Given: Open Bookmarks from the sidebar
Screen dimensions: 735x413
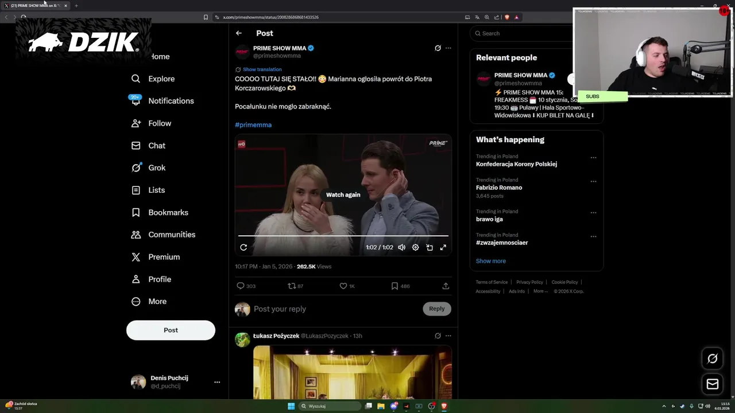Looking at the screenshot, I should [x=160, y=212].
